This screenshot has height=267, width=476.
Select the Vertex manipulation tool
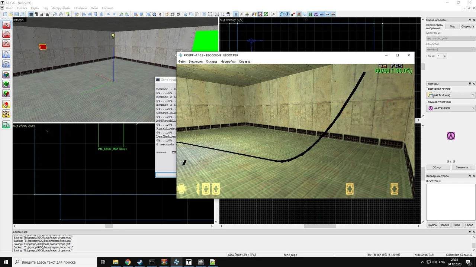(x=6, y=114)
